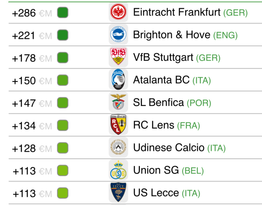Click the Brighton & Hove club crest
This screenshot has height=205, width=262.
[118, 35]
